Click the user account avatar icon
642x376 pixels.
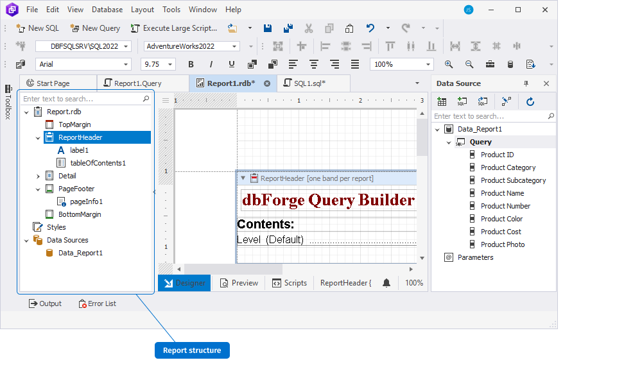tap(469, 10)
